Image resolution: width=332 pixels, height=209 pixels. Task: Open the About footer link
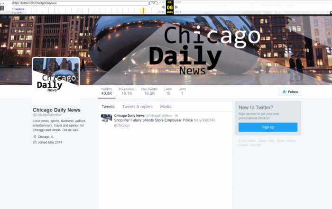[262, 141]
